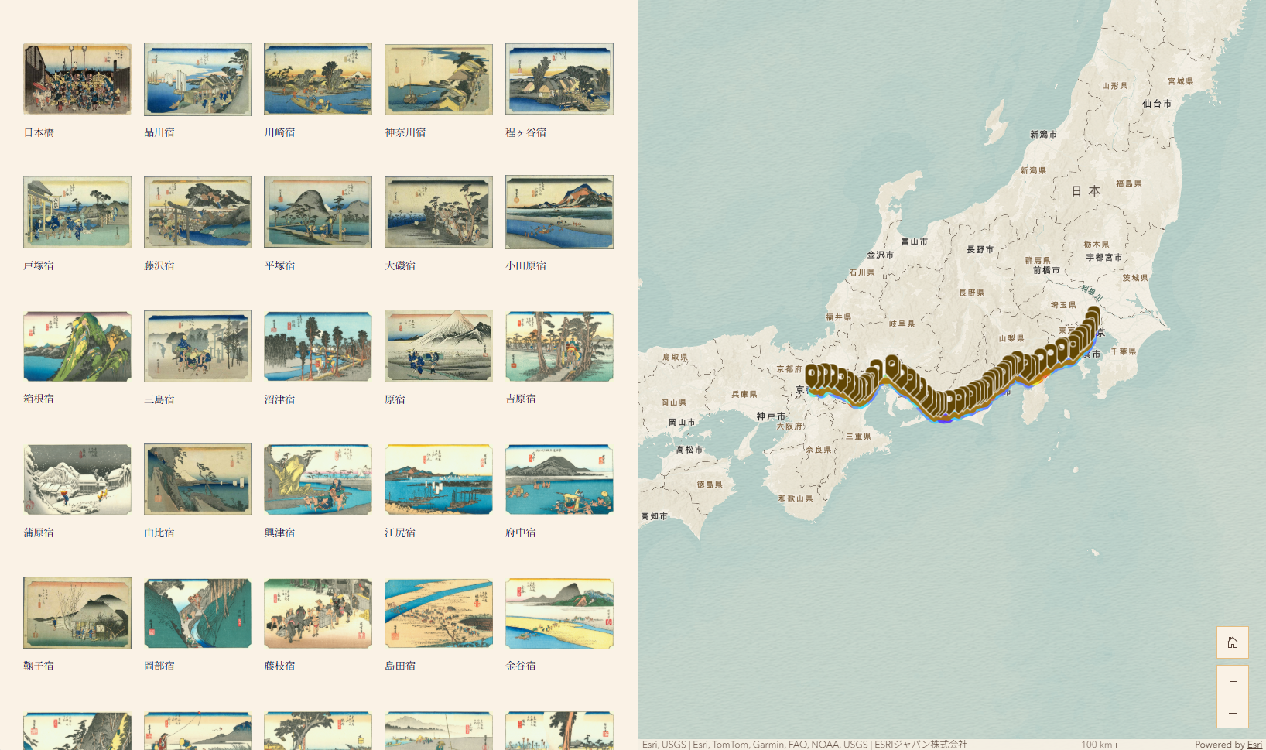Click the 小田原宿 label
The width and height of the screenshot is (1266, 750).
pos(526,265)
